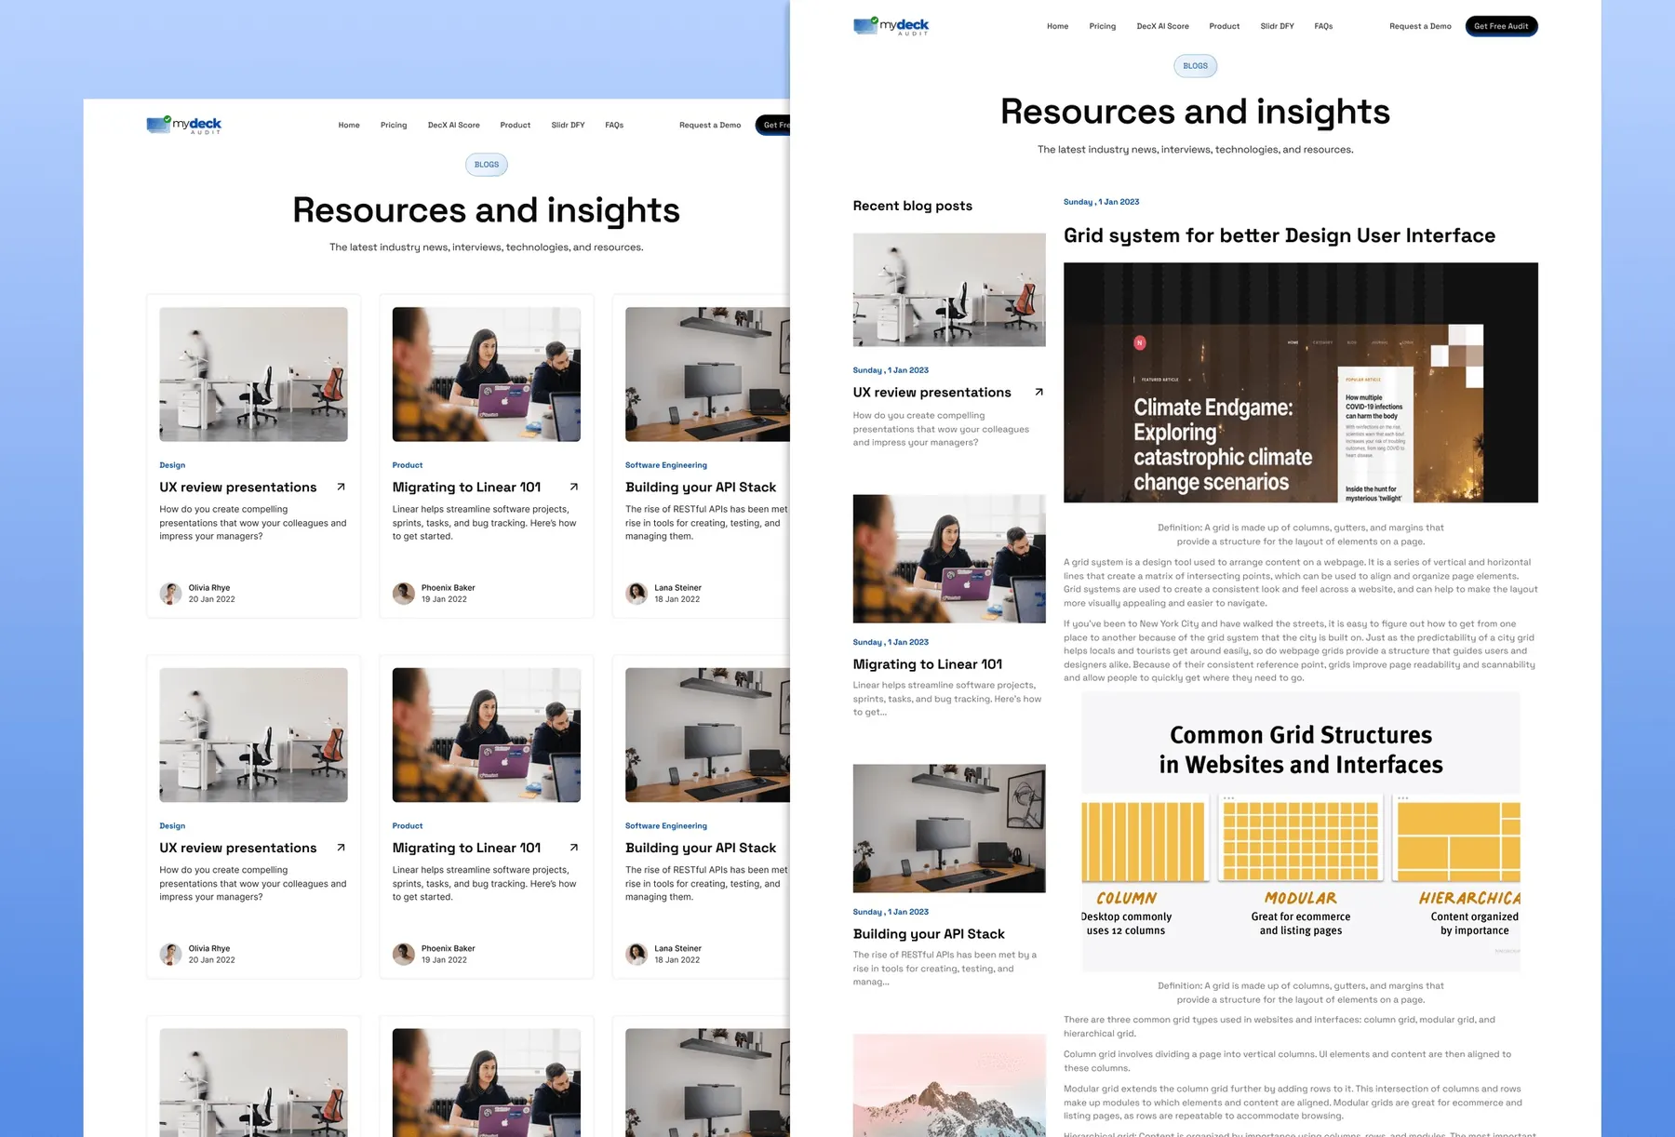Open second-row Building your API Stack card title
This screenshot has width=1675, height=1137.
click(701, 848)
